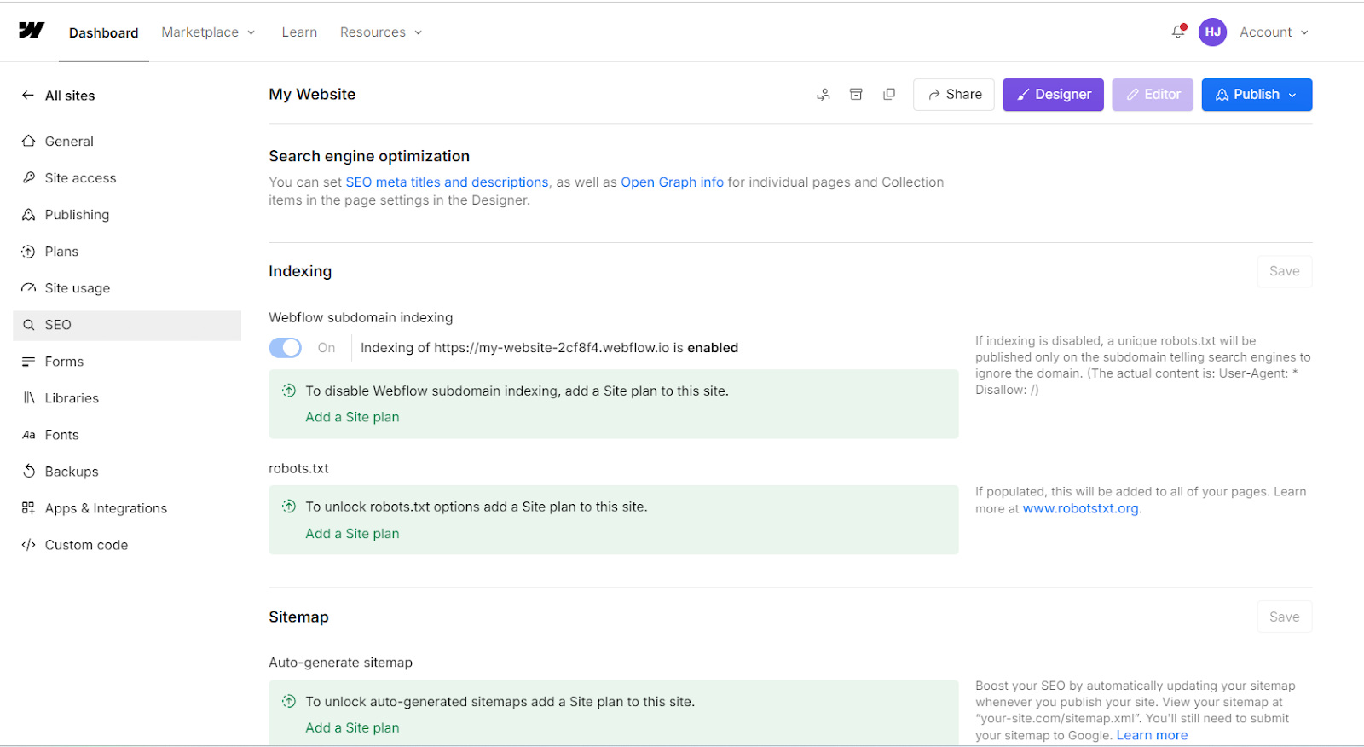Click the transfer site icon
Screen dimensions: 1364x747
click(x=823, y=95)
